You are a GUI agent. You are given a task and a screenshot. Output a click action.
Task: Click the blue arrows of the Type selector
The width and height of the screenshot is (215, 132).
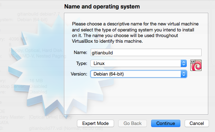(x=184, y=63)
